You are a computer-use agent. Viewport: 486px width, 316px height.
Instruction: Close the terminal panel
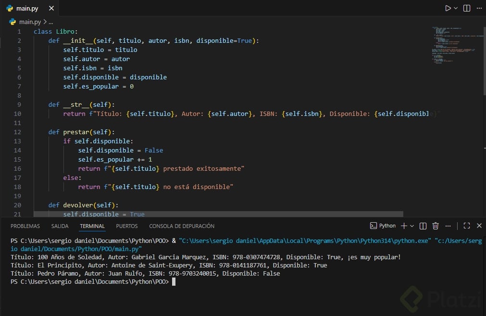(x=479, y=226)
